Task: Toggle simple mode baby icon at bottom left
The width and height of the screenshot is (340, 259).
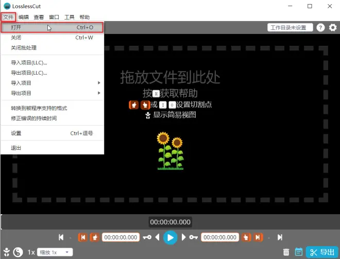Action: coord(7,252)
